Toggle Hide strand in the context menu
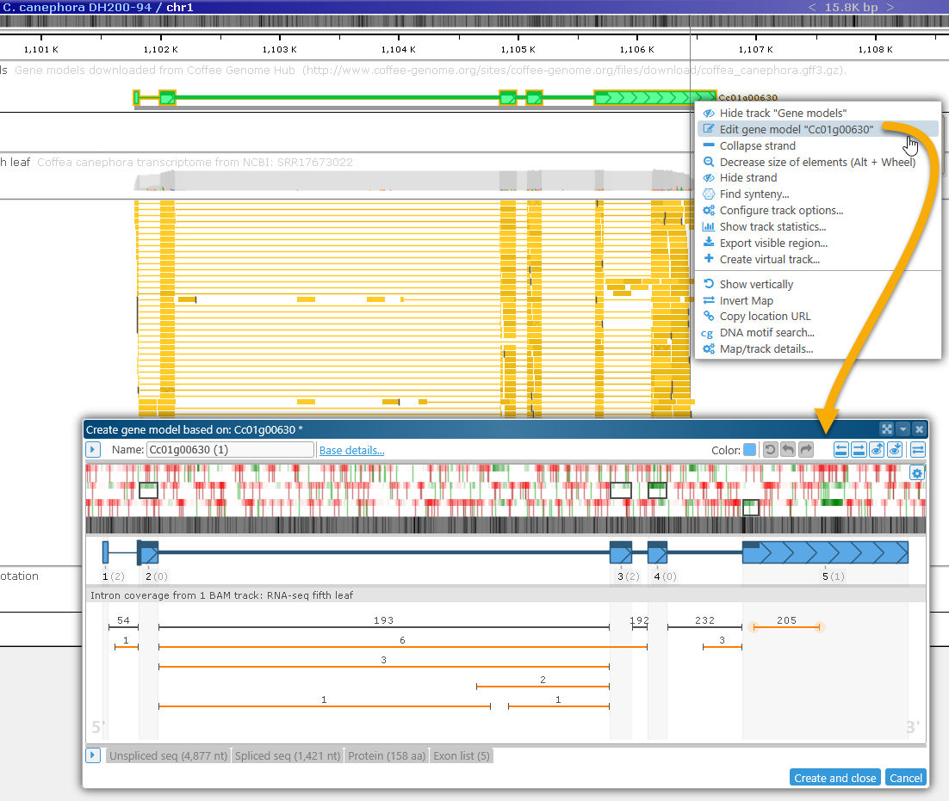The image size is (949, 801). click(x=747, y=178)
